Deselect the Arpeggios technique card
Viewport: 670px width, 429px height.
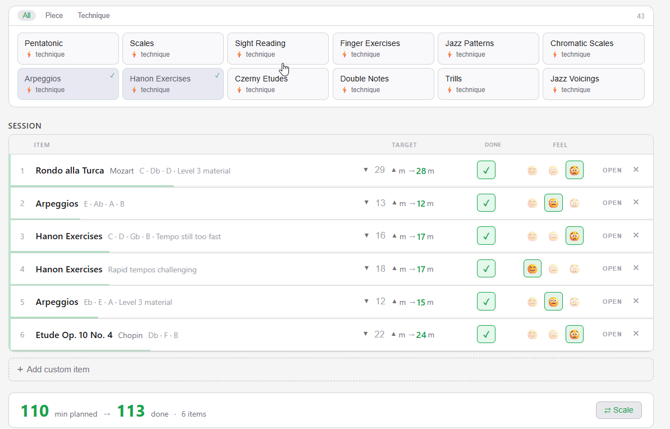pos(68,84)
